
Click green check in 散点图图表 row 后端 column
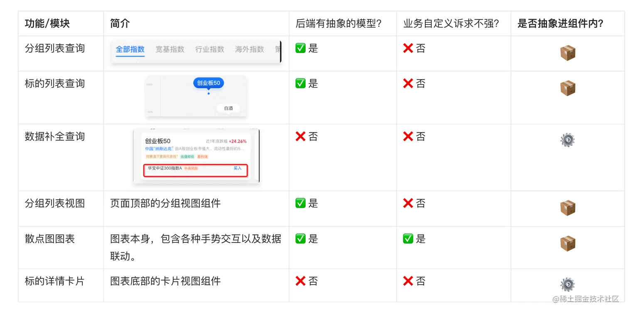pyautogui.click(x=300, y=239)
